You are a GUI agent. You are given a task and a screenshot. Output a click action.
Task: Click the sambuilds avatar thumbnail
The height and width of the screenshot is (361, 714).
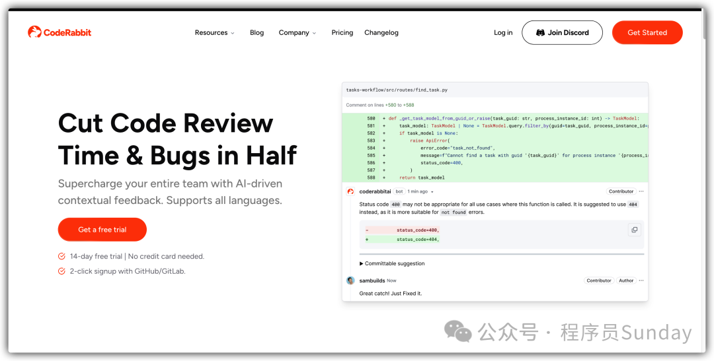(x=350, y=280)
